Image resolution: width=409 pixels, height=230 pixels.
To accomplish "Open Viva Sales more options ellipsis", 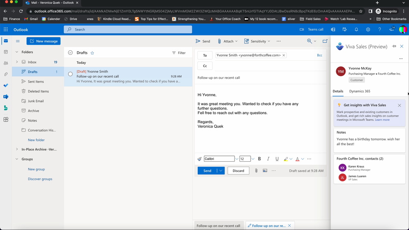I will click(401, 59).
